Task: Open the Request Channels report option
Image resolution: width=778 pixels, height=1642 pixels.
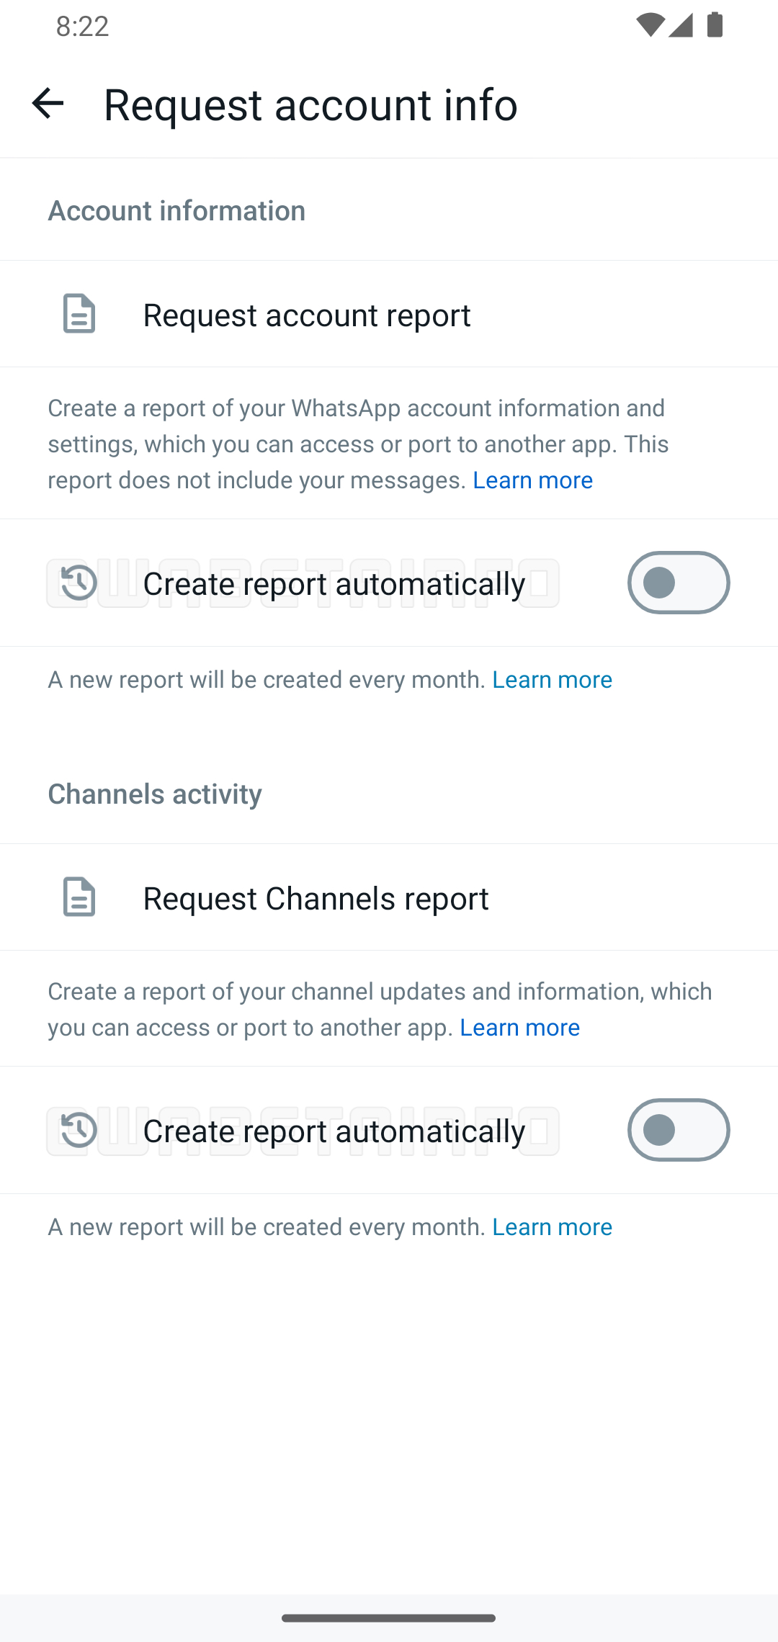Action: (x=316, y=898)
